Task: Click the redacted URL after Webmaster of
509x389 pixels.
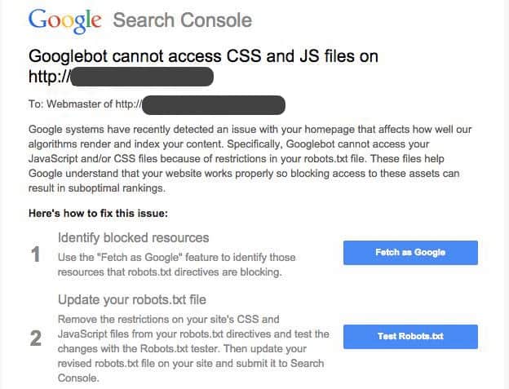Action: tap(215, 105)
